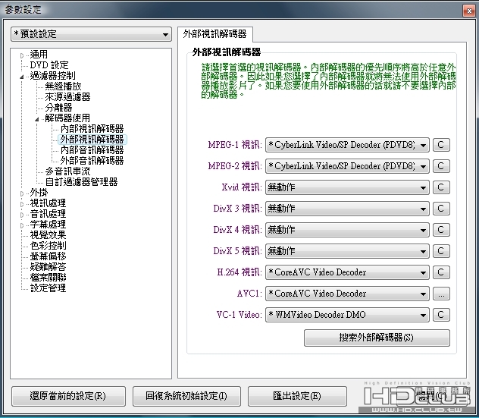479x418 pixels.
Task: Select 外部音訊解碼器 tree item
Action: tap(92, 161)
